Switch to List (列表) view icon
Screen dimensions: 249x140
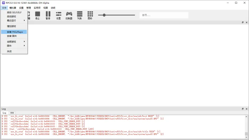click(80, 15)
